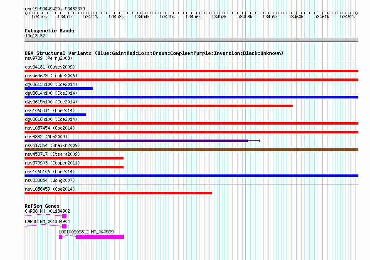Open variant dgv3613n100 (Coe2014) label
370x260 pixels.
click(51, 84)
